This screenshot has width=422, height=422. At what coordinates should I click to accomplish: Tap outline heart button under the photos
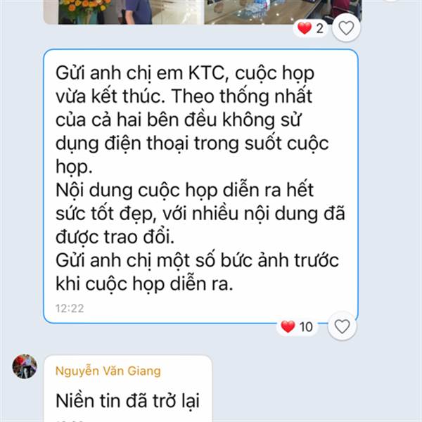(x=346, y=27)
